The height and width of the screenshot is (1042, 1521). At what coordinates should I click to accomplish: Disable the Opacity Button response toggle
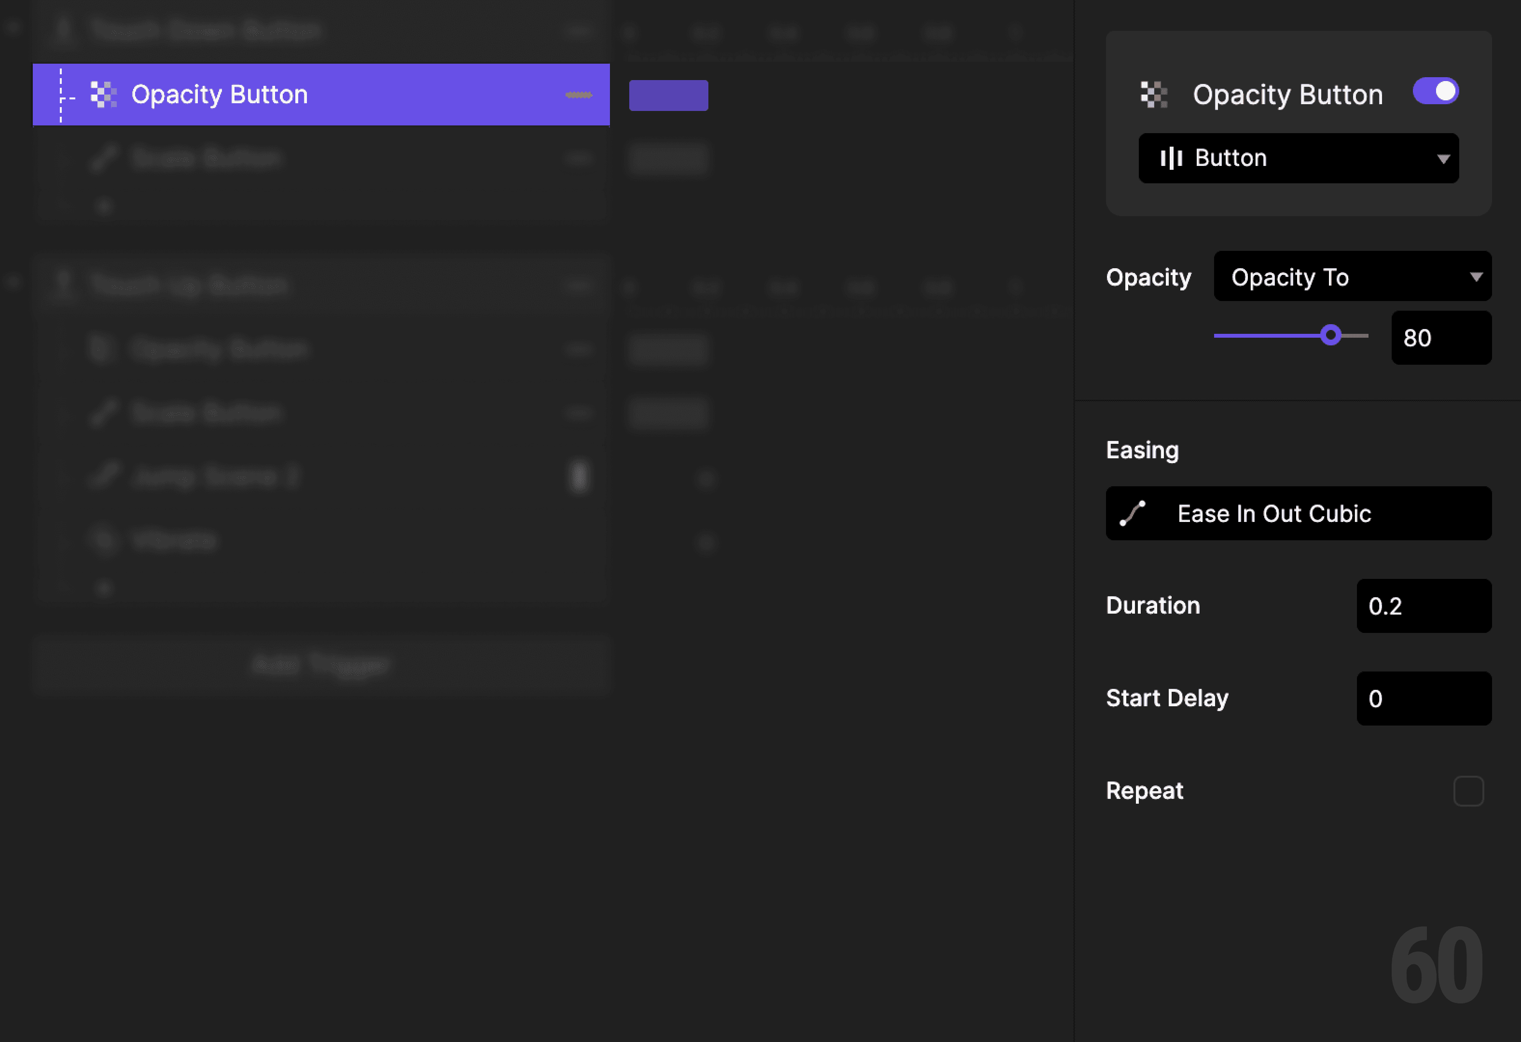point(1436,92)
